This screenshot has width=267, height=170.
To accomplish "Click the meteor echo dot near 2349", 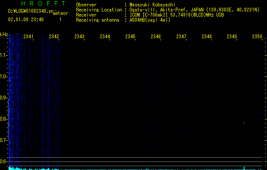I will (244, 122).
